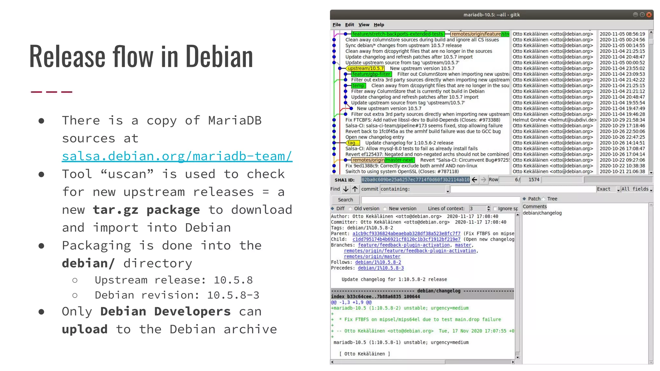Open the Help menu in gitk
The height and width of the screenshot is (371, 660).
[379, 25]
